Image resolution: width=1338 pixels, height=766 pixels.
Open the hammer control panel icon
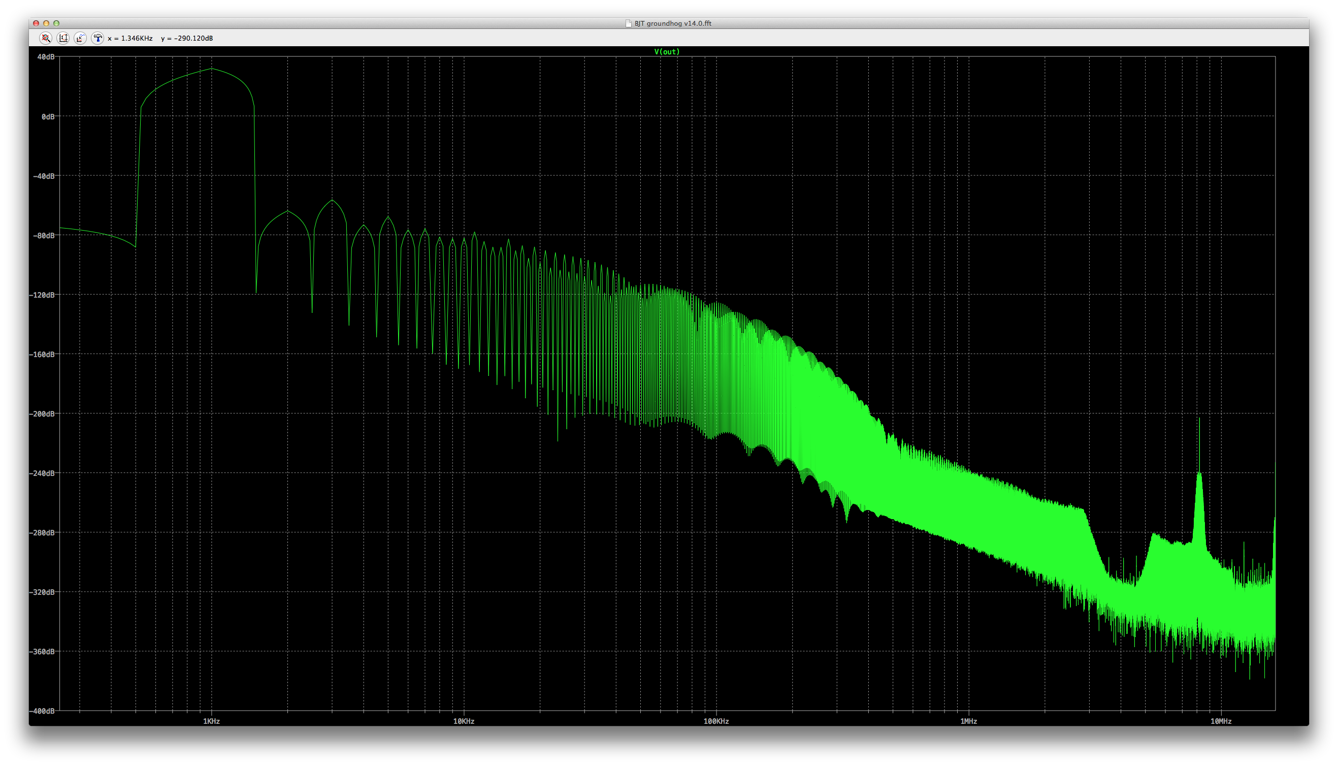pyautogui.click(x=98, y=38)
